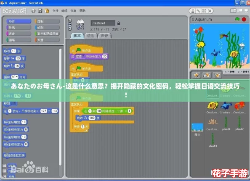The height and width of the screenshot is (181, 250).
Task: Choose new sprite from file
Action: 207,75
